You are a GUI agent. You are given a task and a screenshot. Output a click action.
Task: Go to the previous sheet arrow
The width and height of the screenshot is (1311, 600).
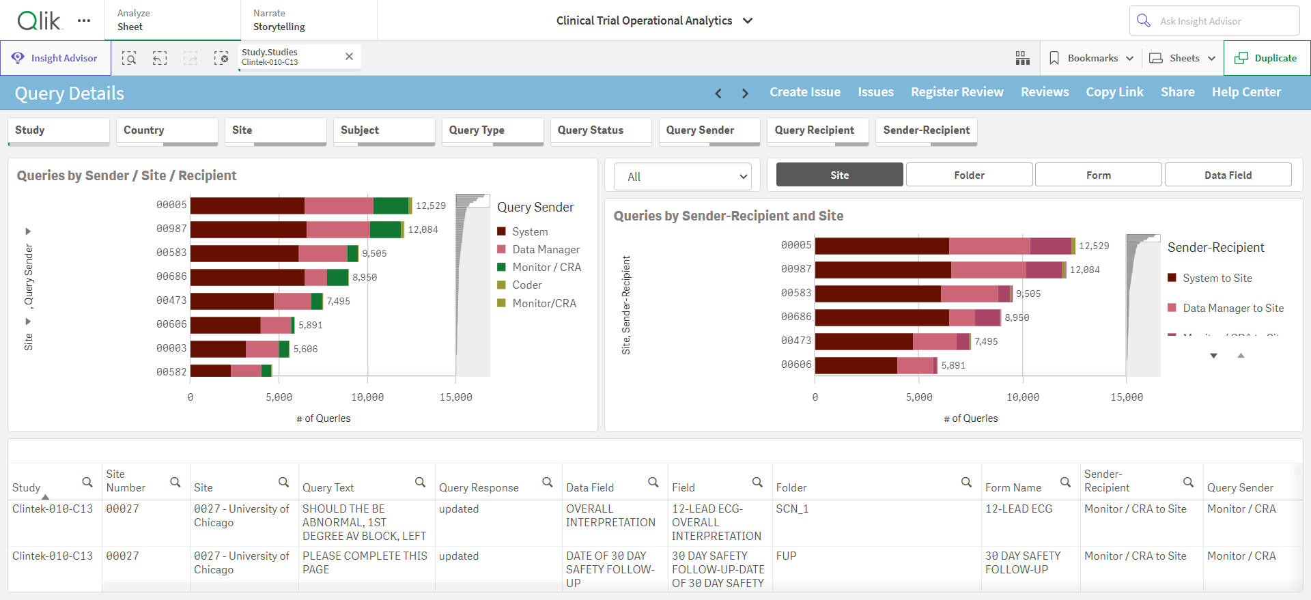(x=718, y=93)
